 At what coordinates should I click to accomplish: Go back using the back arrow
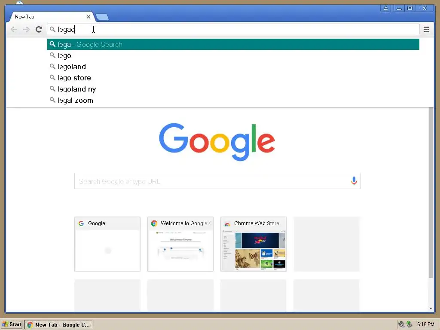pyautogui.click(x=14, y=29)
